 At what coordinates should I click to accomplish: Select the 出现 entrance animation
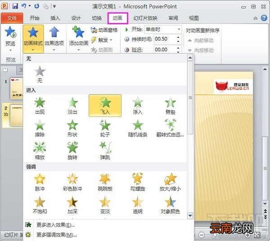40,106
